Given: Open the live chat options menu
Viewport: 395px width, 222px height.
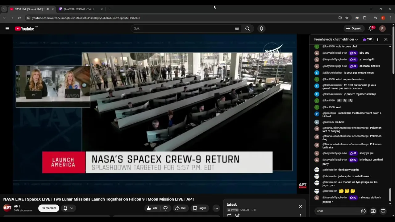Looking at the screenshot, I should [x=377, y=39].
